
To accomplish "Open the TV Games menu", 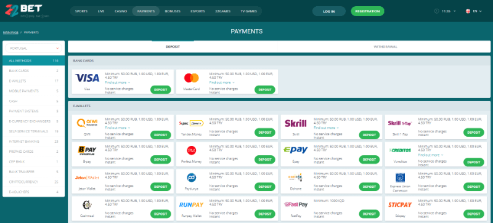I will pos(249,11).
